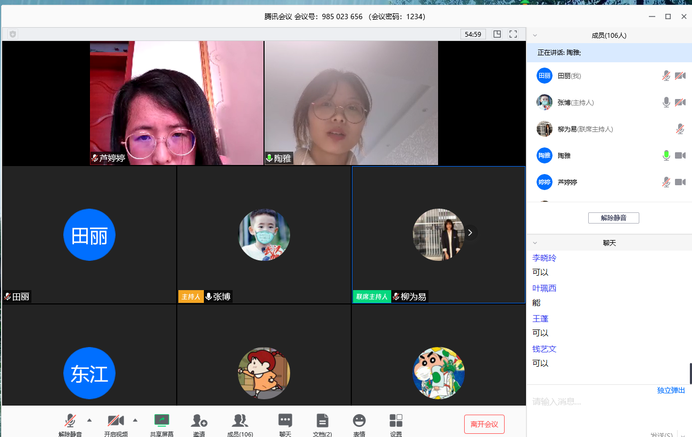Click the 独立弹出 pop-out link

[x=671, y=390]
